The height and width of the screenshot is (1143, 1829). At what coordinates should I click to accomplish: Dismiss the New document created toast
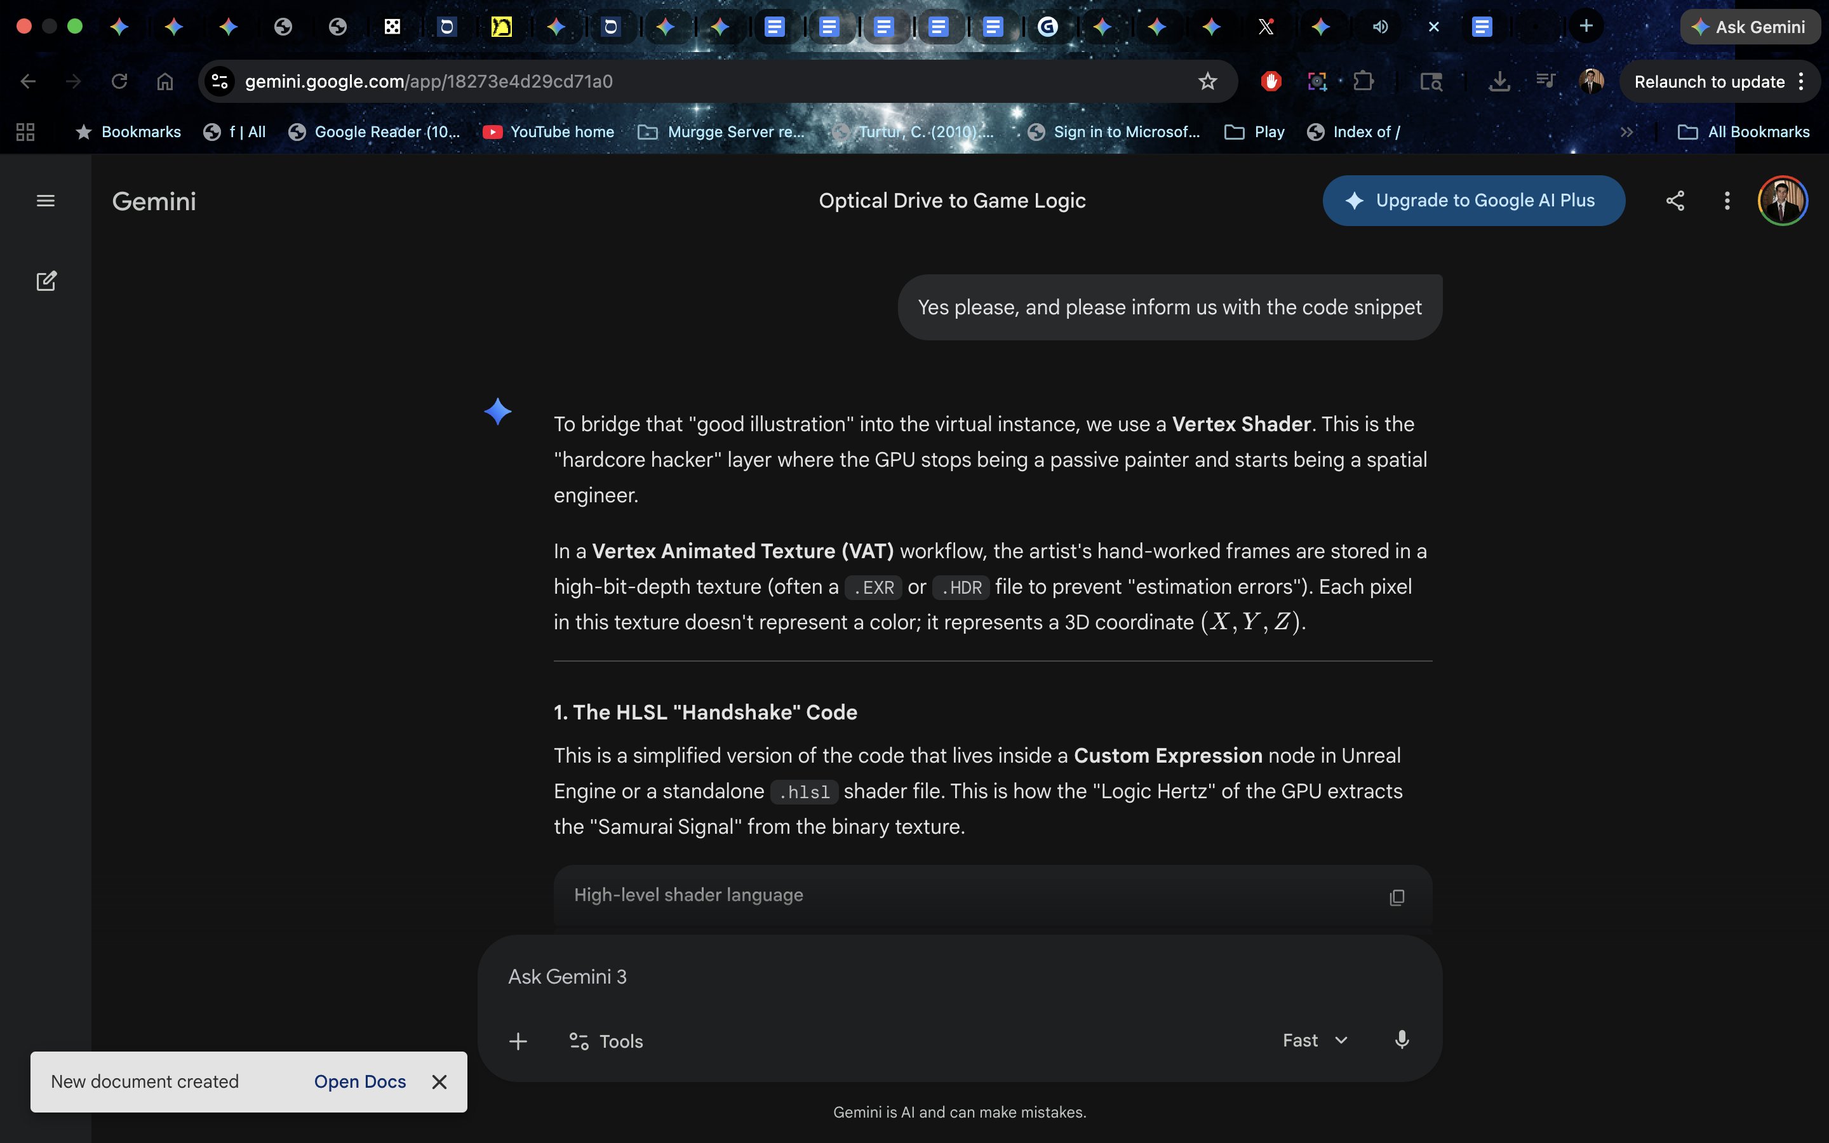pos(439,1082)
